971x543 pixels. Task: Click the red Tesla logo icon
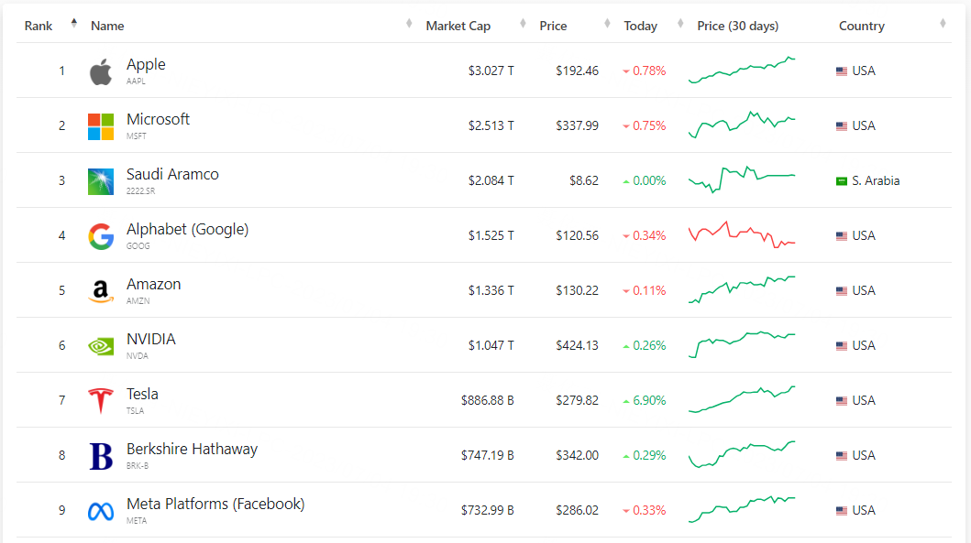click(x=101, y=401)
